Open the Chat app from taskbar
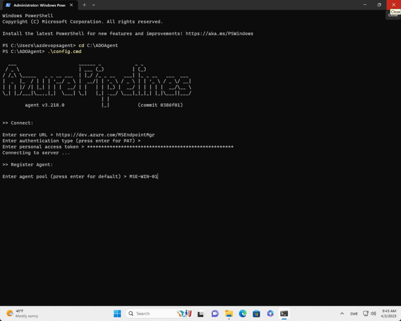The image size is (401, 321). pyautogui.click(x=215, y=314)
